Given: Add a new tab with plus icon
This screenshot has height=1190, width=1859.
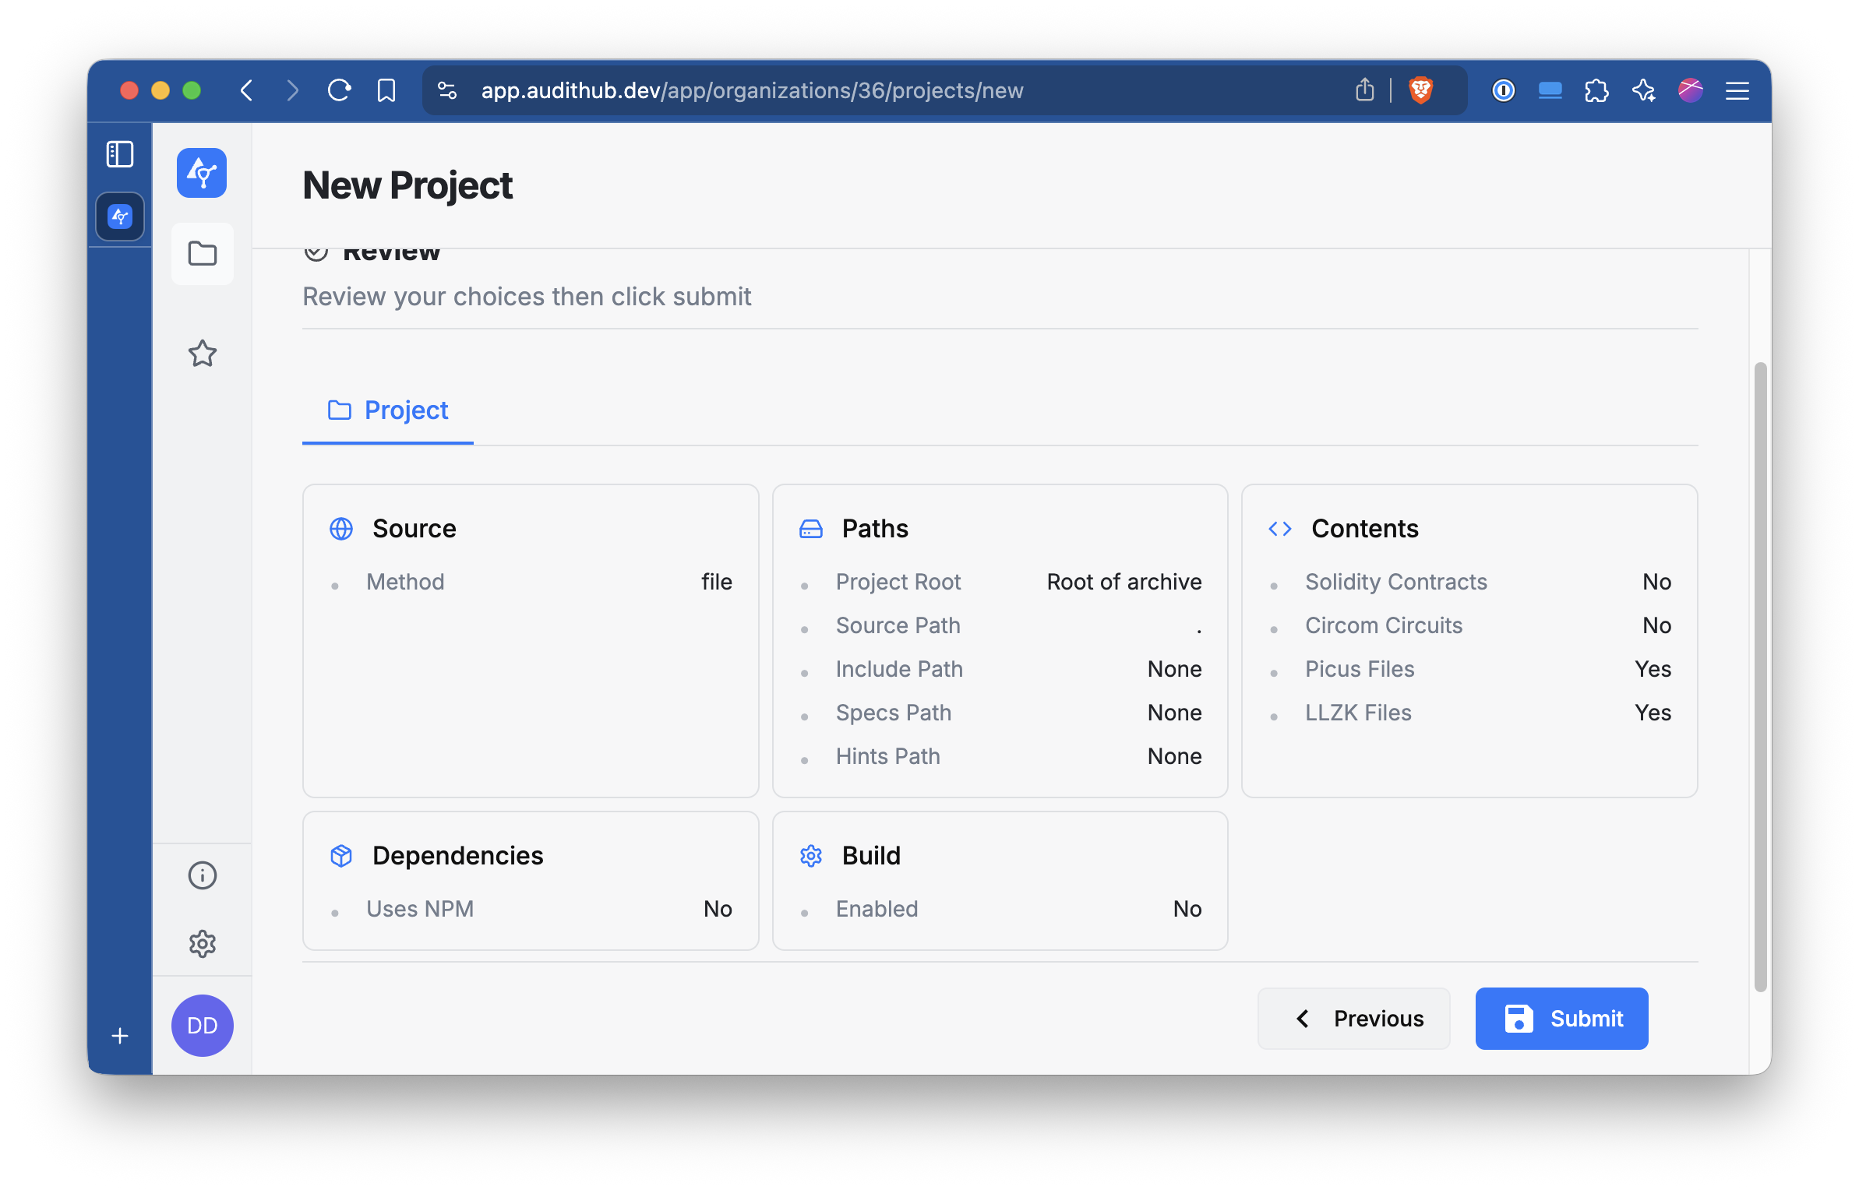Looking at the screenshot, I should click(120, 1036).
